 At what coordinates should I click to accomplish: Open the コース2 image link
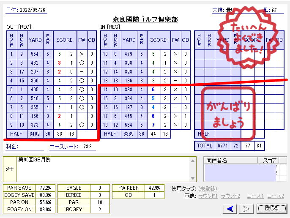[x=276, y=196]
